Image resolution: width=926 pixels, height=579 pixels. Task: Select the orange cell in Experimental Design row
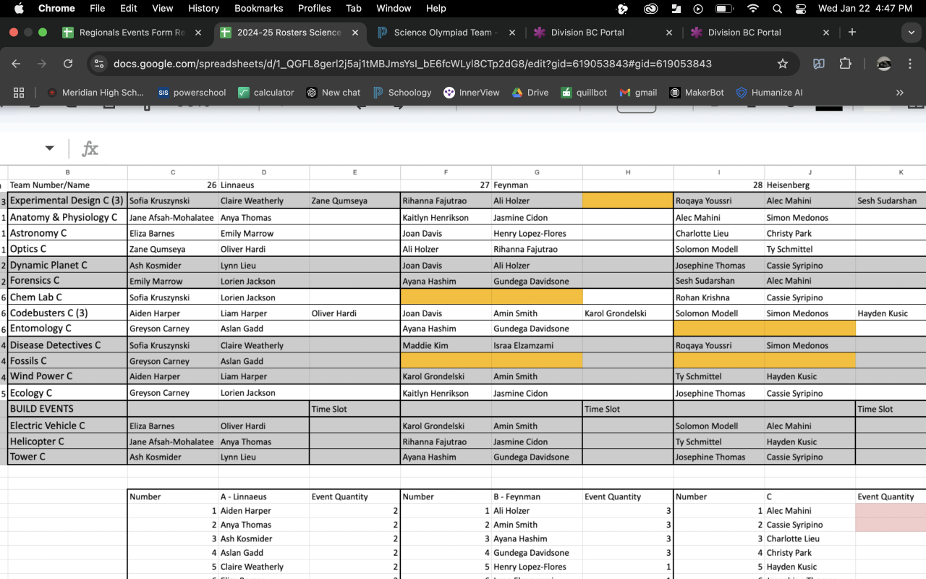tap(627, 200)
